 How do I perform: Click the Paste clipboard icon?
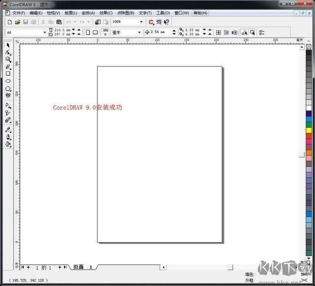tap(59, 22)
